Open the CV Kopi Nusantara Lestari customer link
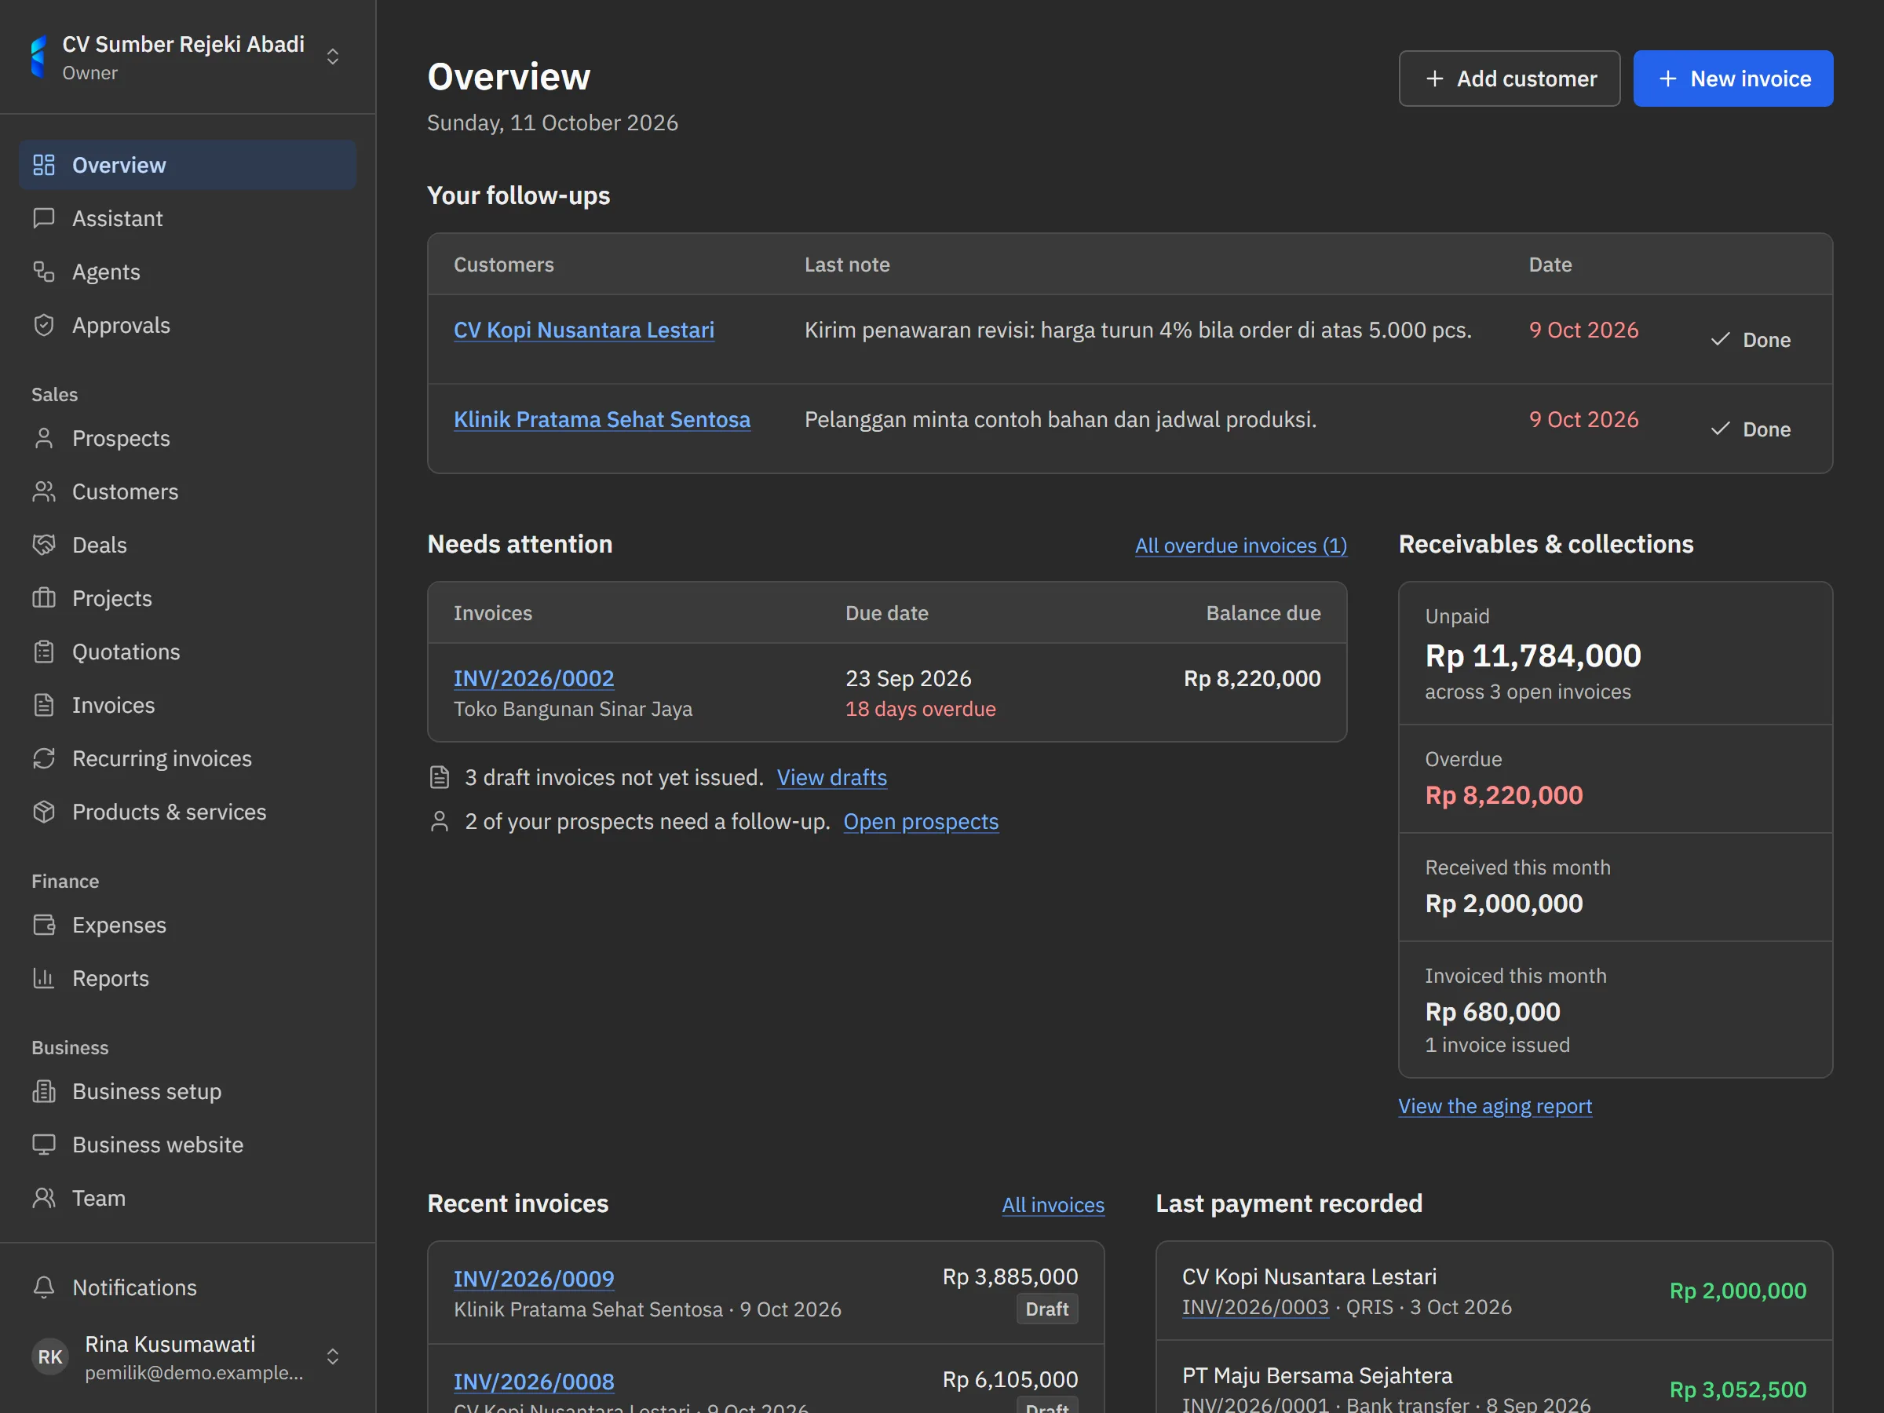 584,330
